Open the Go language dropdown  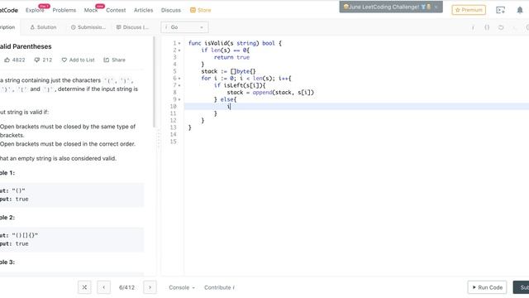click(x=184, y=27)
